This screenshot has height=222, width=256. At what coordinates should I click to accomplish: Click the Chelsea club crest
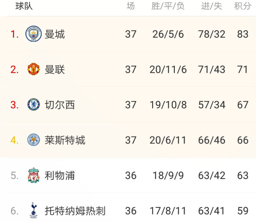tap(33, 105)
